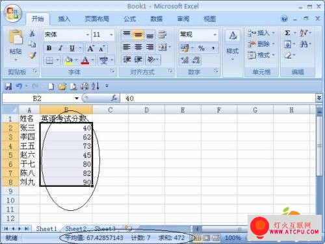Toggle Bold formatting
The height and width of the screenshot is (244, 325).
point(49,48)
